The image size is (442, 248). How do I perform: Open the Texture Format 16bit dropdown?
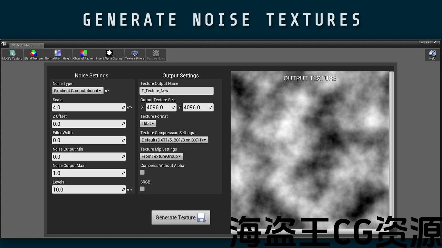coord(148,123)
